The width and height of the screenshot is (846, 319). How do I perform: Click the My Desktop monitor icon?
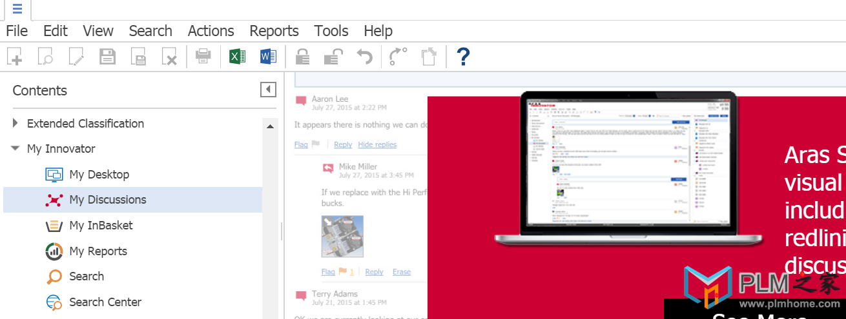pos(54,174)
